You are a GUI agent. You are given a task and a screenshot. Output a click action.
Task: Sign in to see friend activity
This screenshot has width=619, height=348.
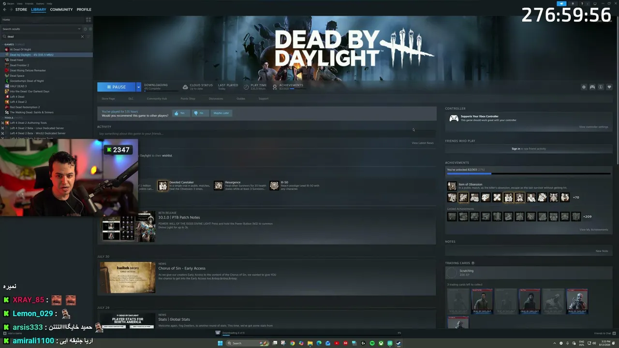[516, 149]
